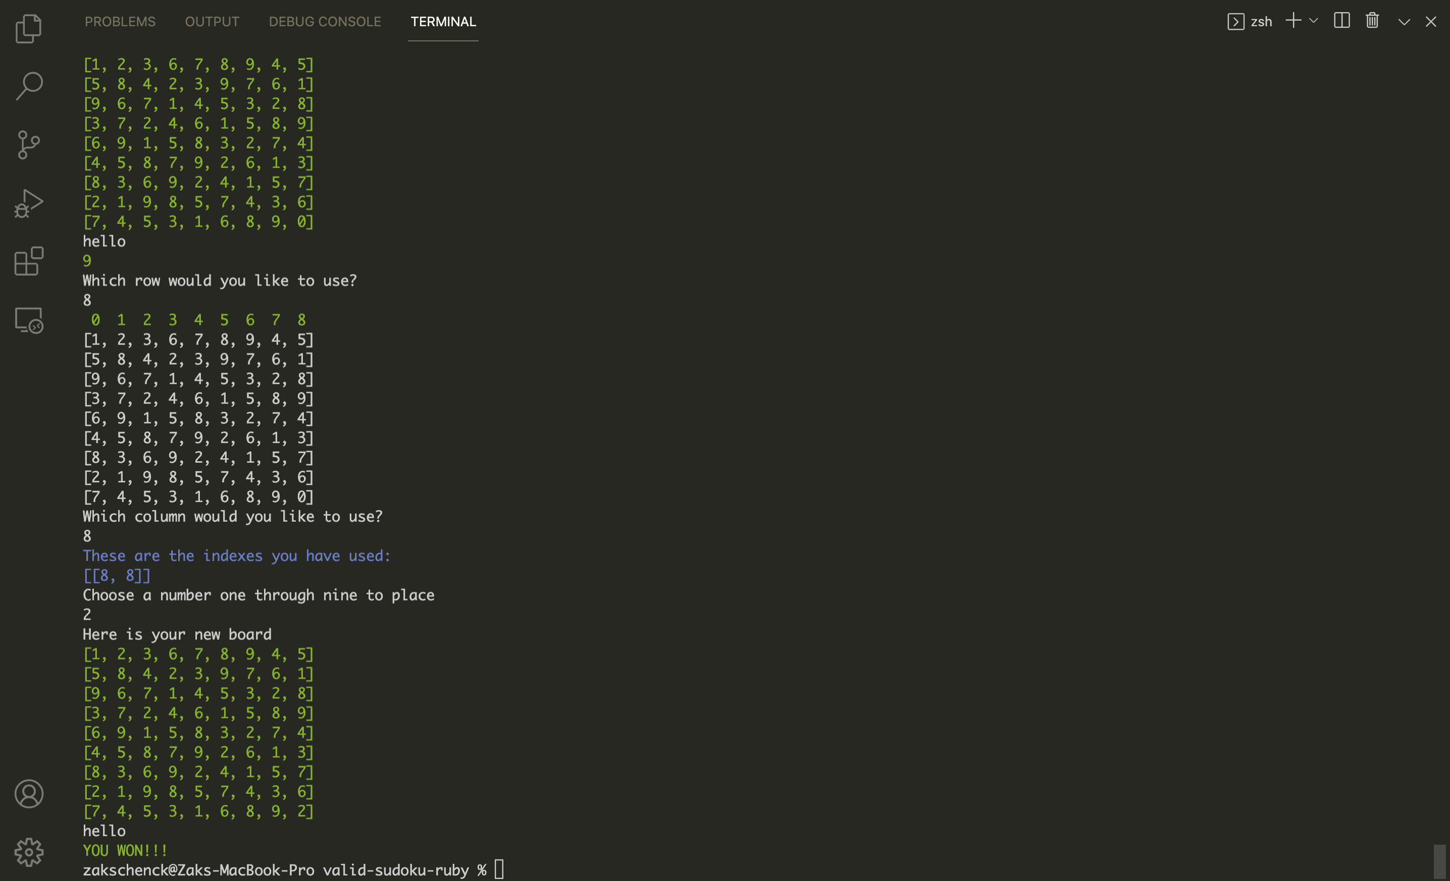Screen dimensions: 1450x881
Task: Expand the terminal panel maximize chevron
Action: pos(1404,21)
